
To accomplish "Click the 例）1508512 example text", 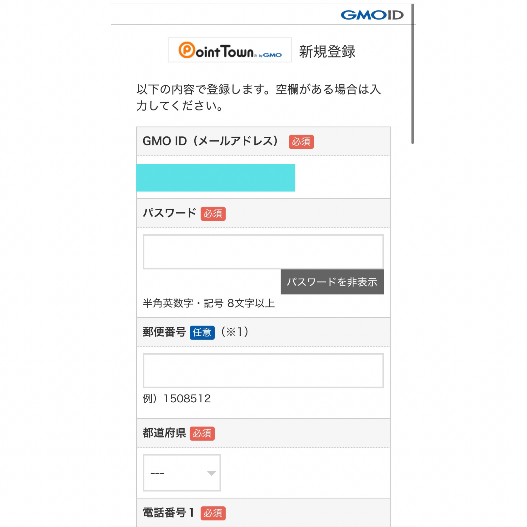I will (x=176, y=399).
